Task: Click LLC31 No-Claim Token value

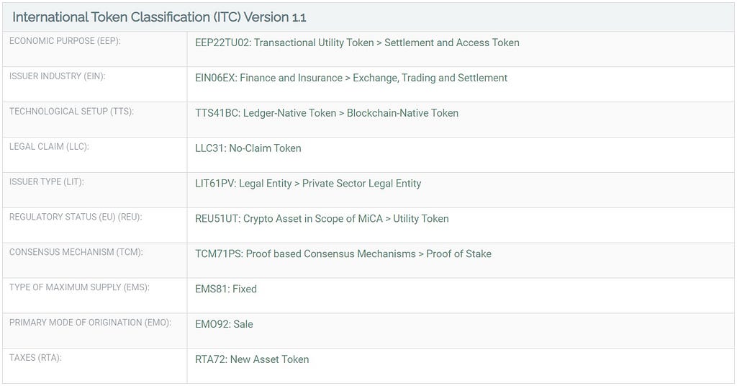Action: click(x=248, y=148)
